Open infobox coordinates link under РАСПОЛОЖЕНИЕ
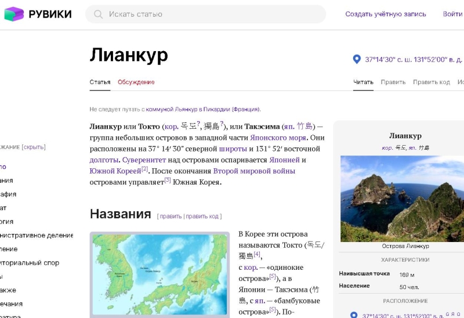Image resolution: width=464 pixels, height=318 pixels. click(403, 316)
